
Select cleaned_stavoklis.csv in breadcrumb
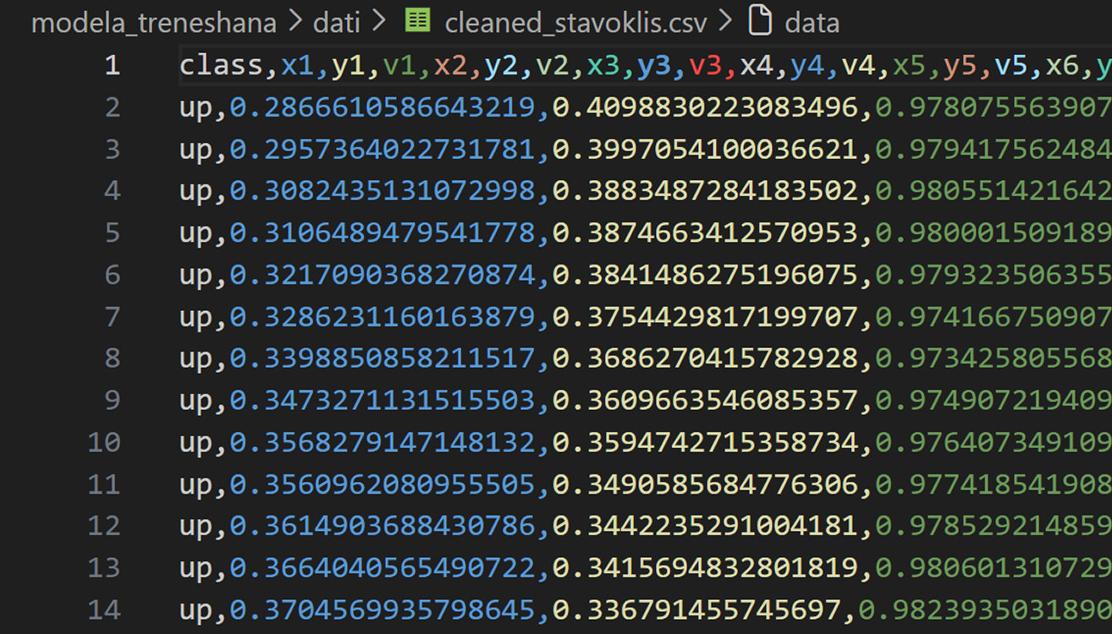point(575,23)
